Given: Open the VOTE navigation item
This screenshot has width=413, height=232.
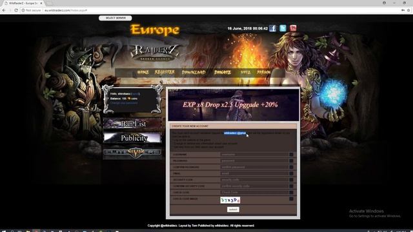Looking at the screenshot, I should 245,72.
